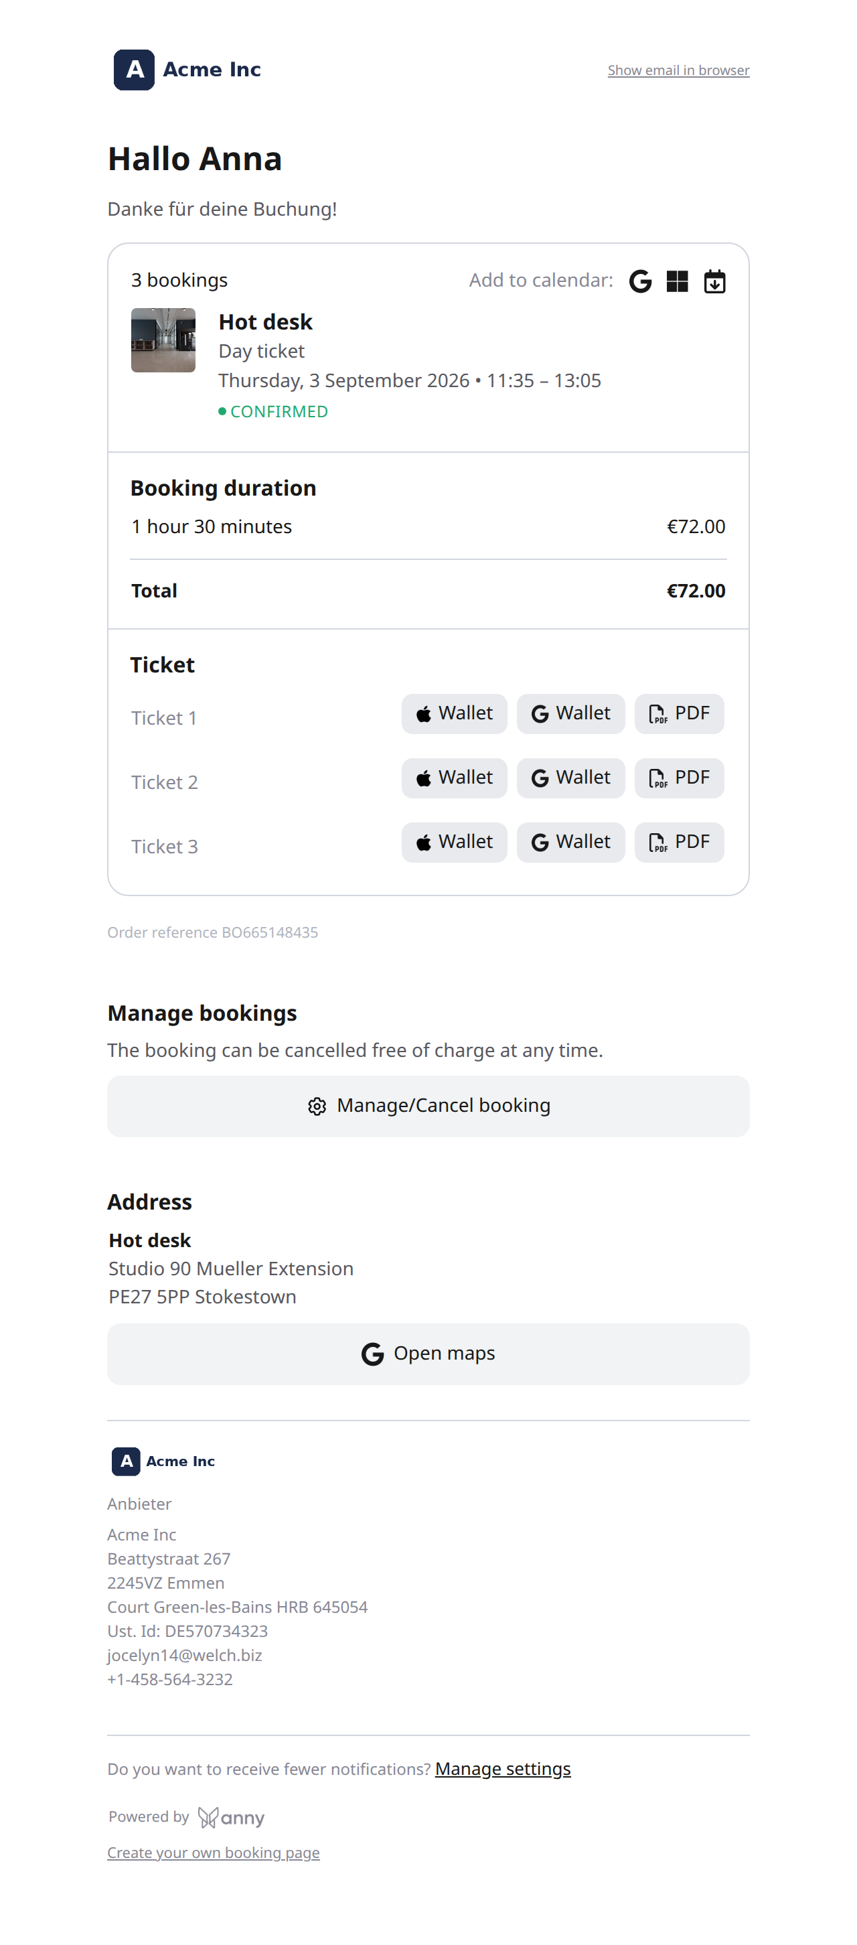The height and width of the screenshot is (1945, 857).
Task: Click the CONFIRMED status label
Action: click(x=273, y=411)
